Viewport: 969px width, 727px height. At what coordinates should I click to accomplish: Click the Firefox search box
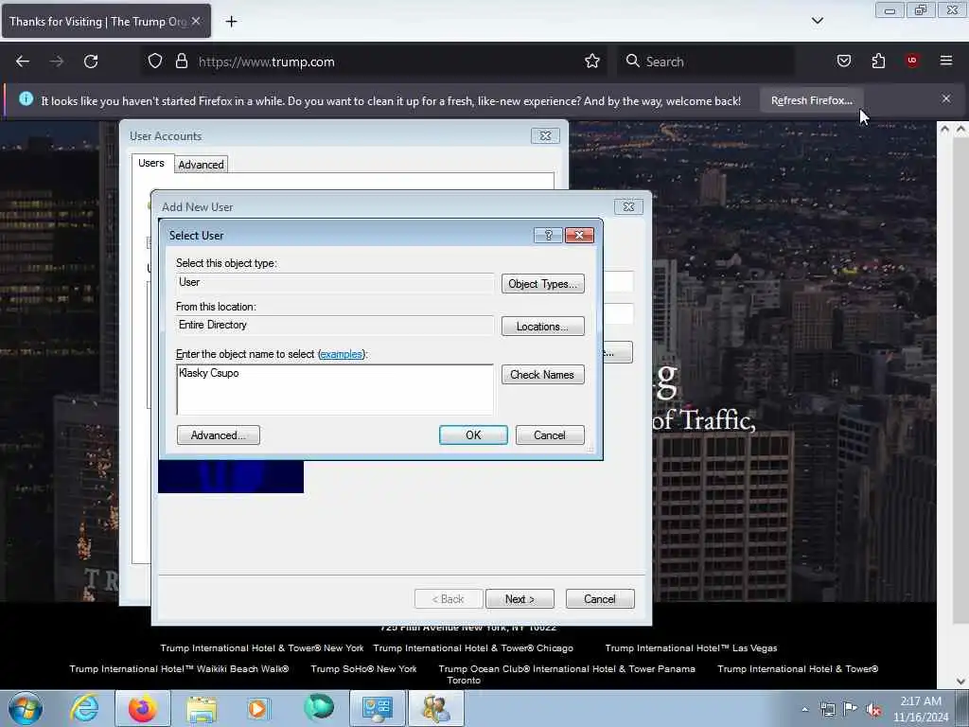click(704, 62)
